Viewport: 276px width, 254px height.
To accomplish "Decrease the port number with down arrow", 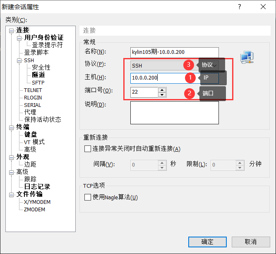I will (162, 94).
